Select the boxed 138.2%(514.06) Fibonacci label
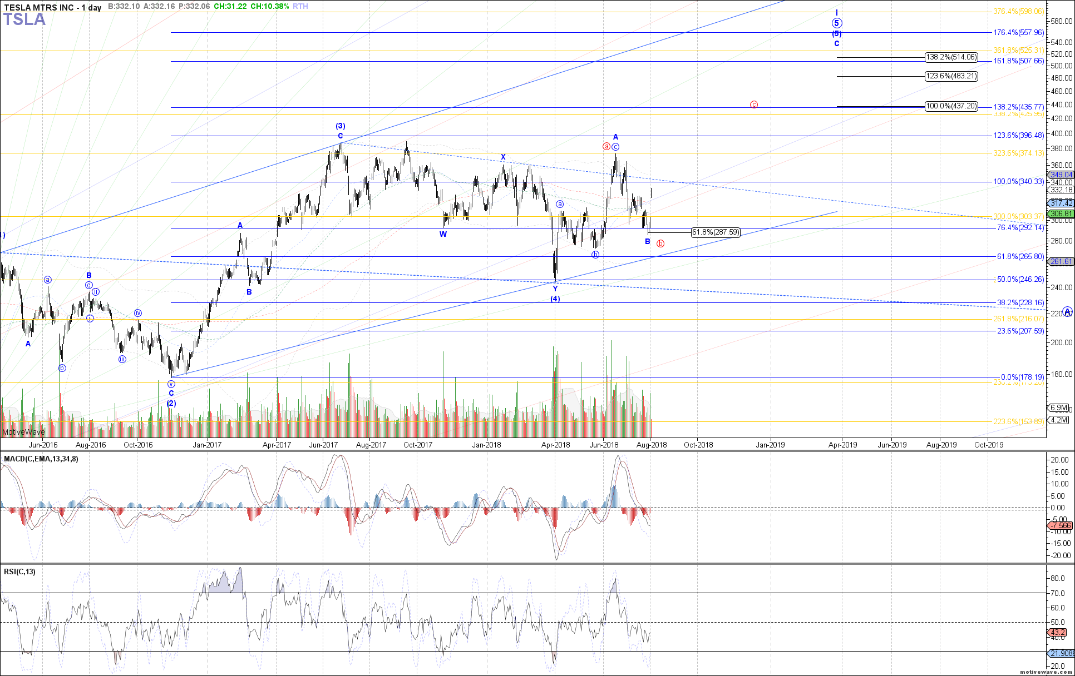This screenshot has width=1075, height=676. click(x=951, y=57)
